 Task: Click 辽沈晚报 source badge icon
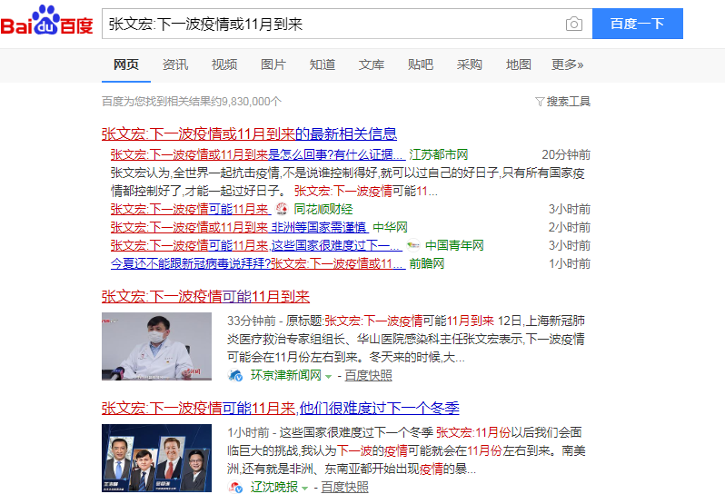(x=235, y=487)
